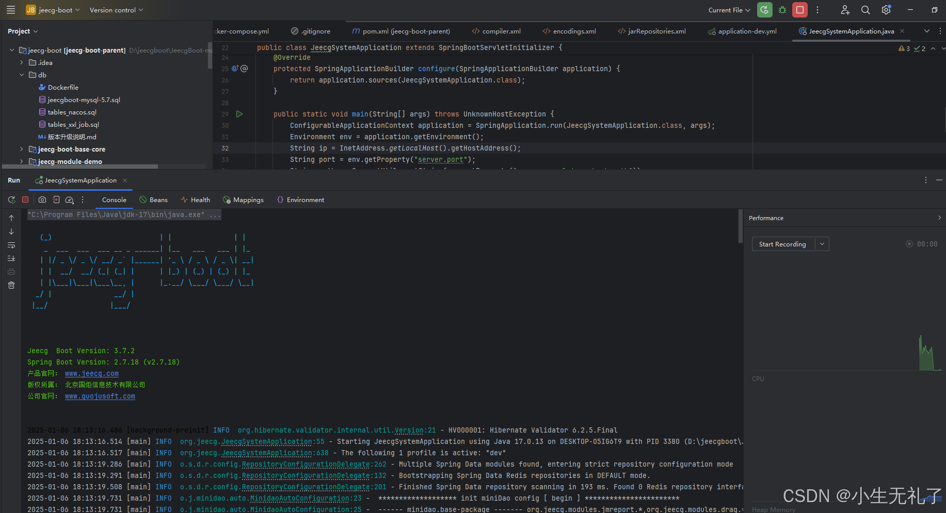The height and width of the screenshot is (513, 946).
Task: Show hidden editor tabs dropdown
Action: [x=927, y=31]
